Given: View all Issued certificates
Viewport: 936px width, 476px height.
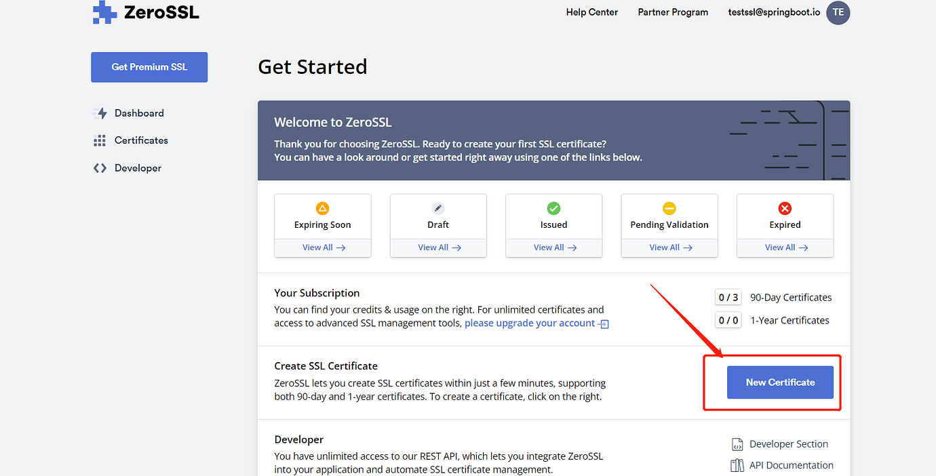Looking at the screenshot, I should tap(555, 247).
